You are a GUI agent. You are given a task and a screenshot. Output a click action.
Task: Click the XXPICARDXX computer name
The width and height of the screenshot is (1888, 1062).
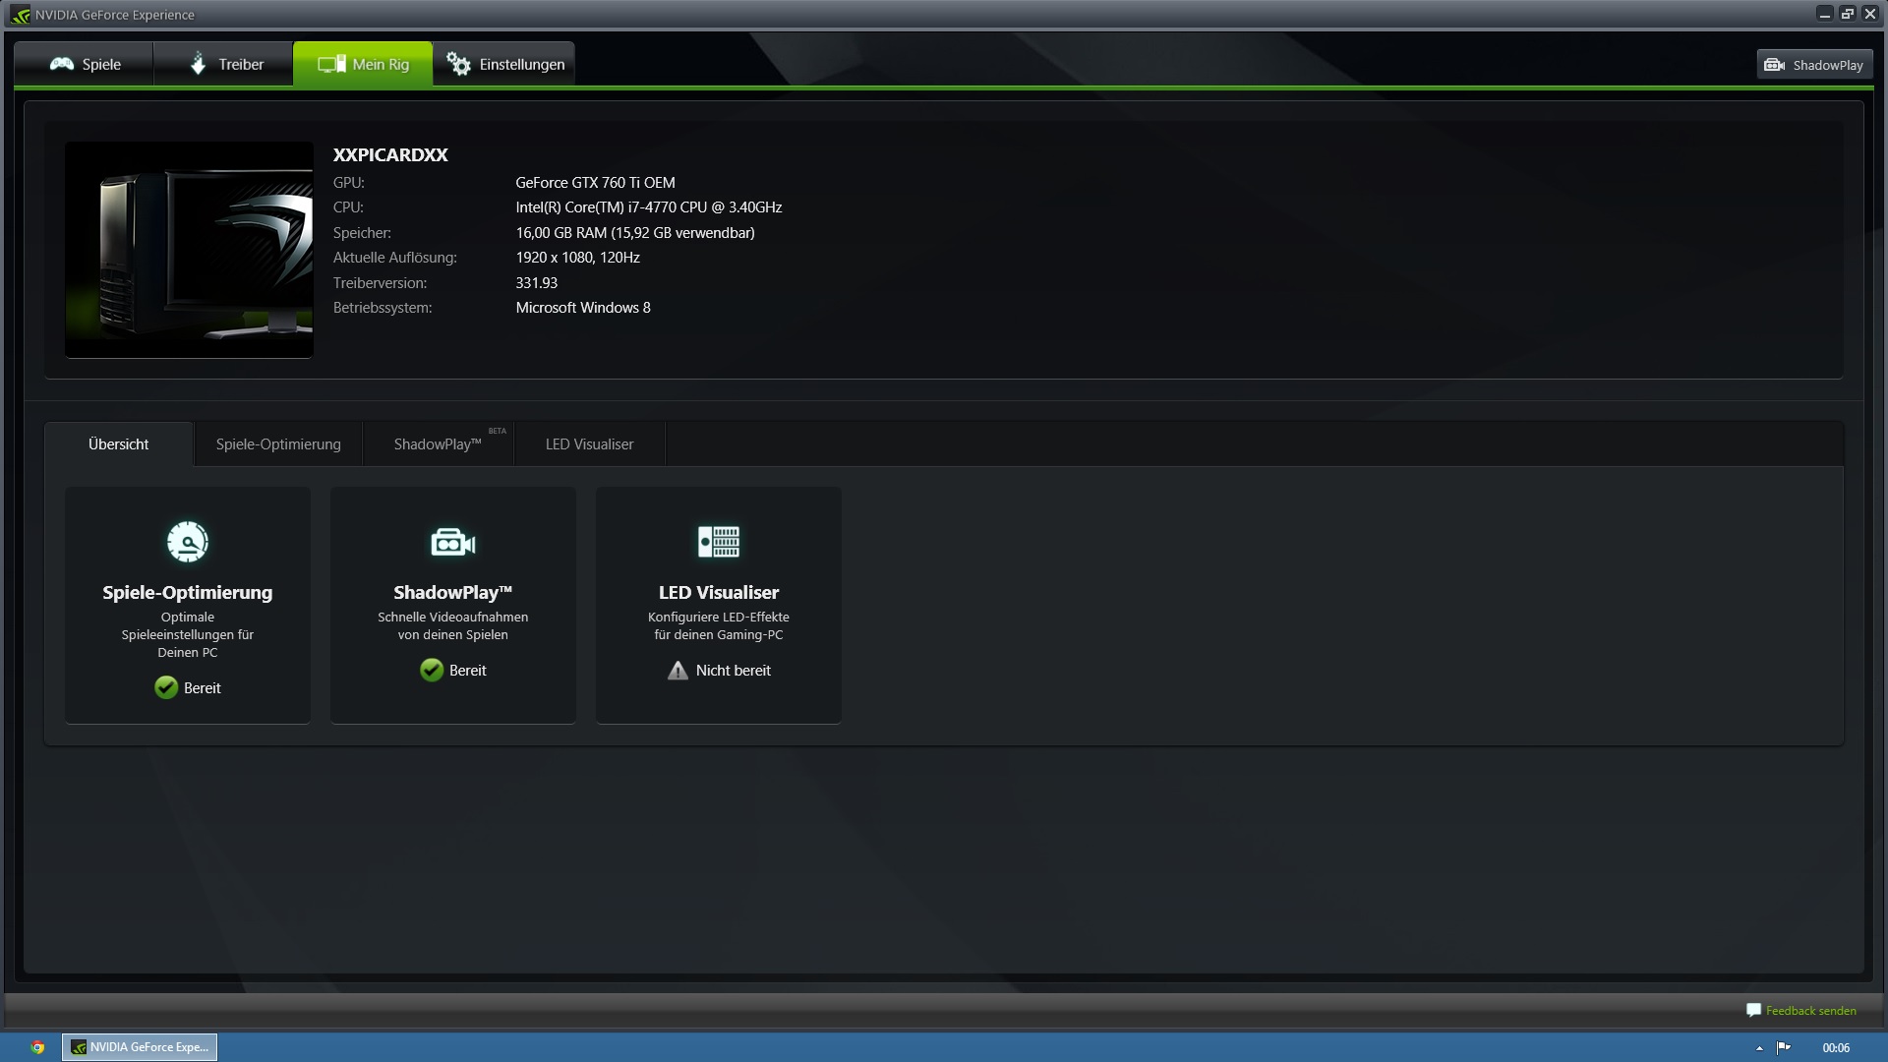click(x=390, y=154)
